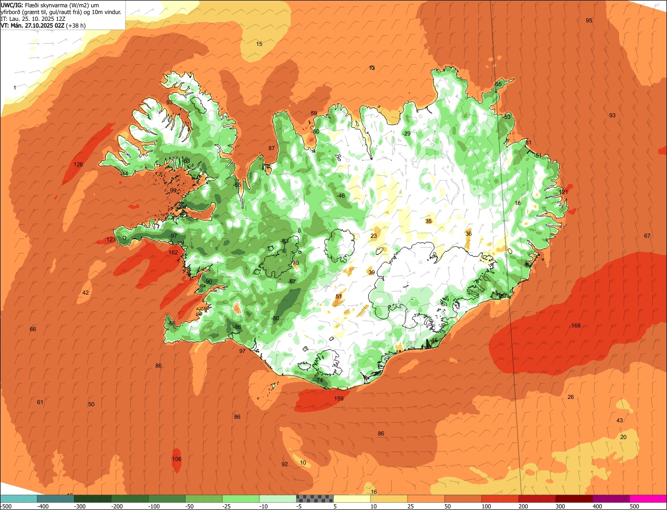Click the heat flux value 39
This screenshot has width=667, height=510.
click(x=372, y=273)
